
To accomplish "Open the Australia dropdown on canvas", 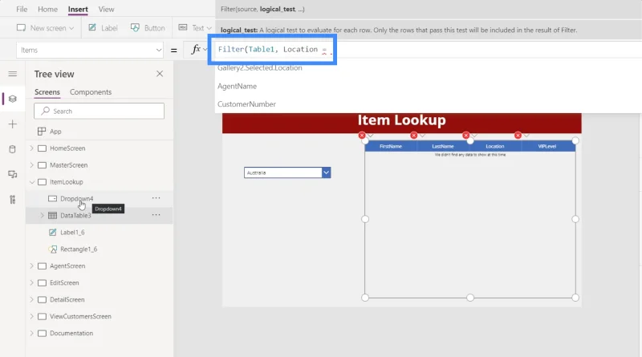I will pos(327,172).
